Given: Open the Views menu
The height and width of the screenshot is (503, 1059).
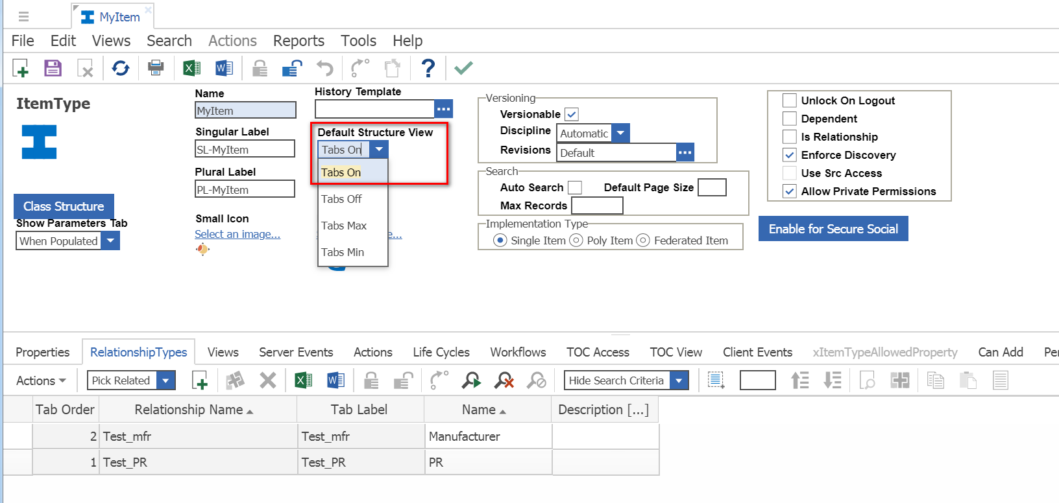Looking at the screenshot, I should [x=111, y=41].
